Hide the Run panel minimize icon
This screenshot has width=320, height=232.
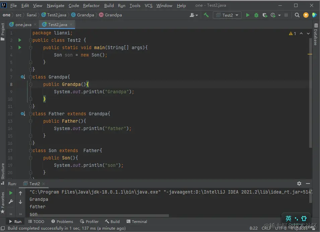pos(308,184)
